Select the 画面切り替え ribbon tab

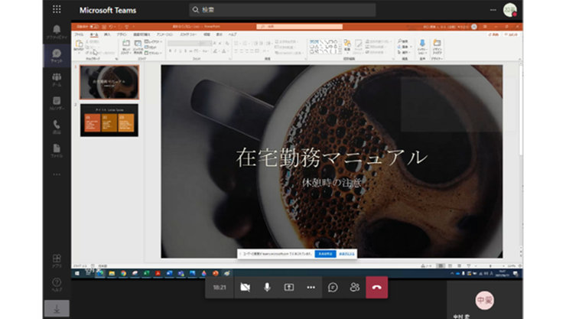tap(141, 34)
